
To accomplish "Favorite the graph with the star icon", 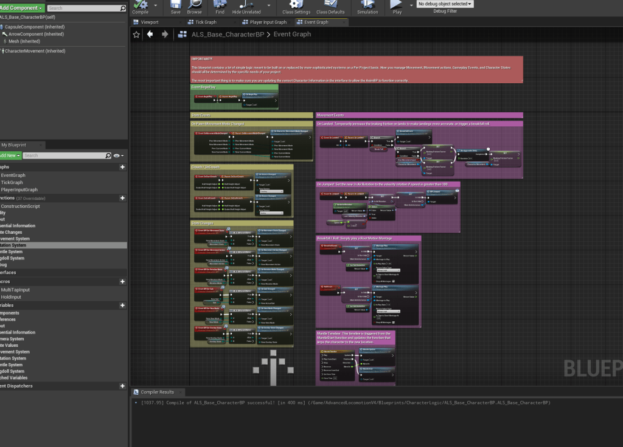I will [x=137, y=35].
